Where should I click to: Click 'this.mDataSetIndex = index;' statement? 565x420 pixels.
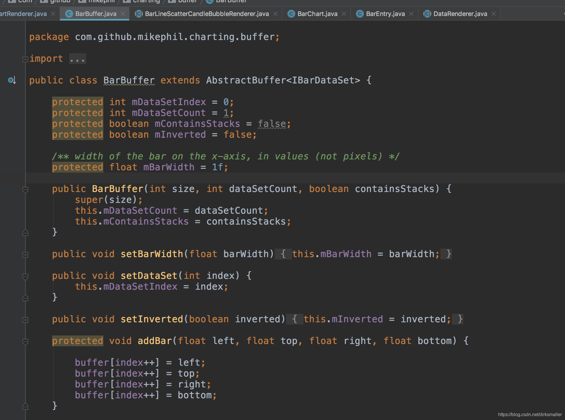coord(151,287)
